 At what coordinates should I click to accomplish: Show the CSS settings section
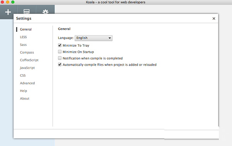coord(23,76)
